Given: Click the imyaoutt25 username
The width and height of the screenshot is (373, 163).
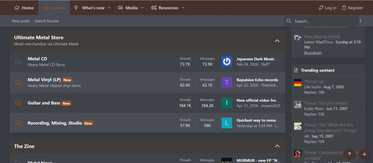Looking at the screenshot, I should click(x=271, y=106).
